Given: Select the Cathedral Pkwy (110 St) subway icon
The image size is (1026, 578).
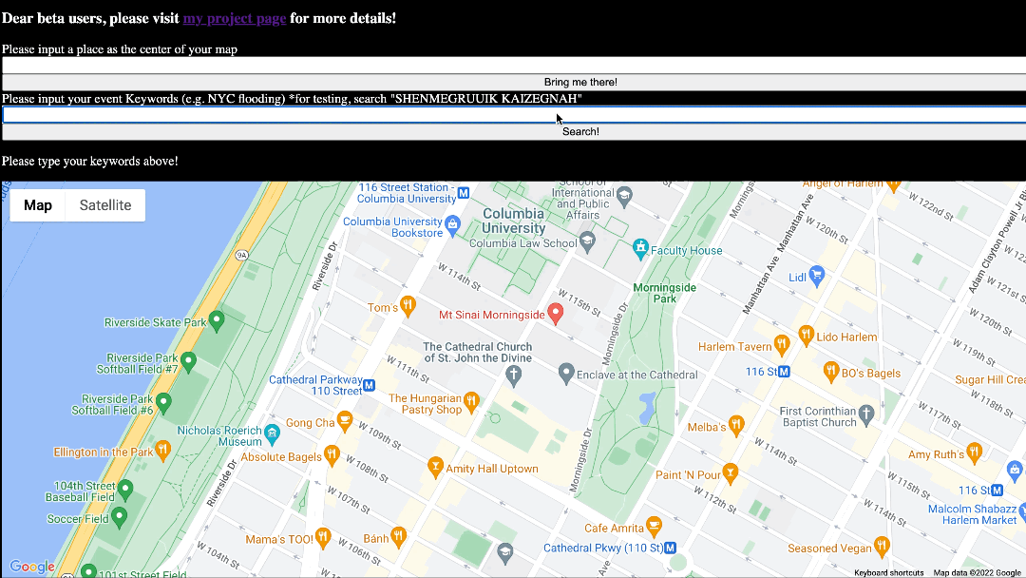Looking at the screenshot, I should tap(670, 548).
